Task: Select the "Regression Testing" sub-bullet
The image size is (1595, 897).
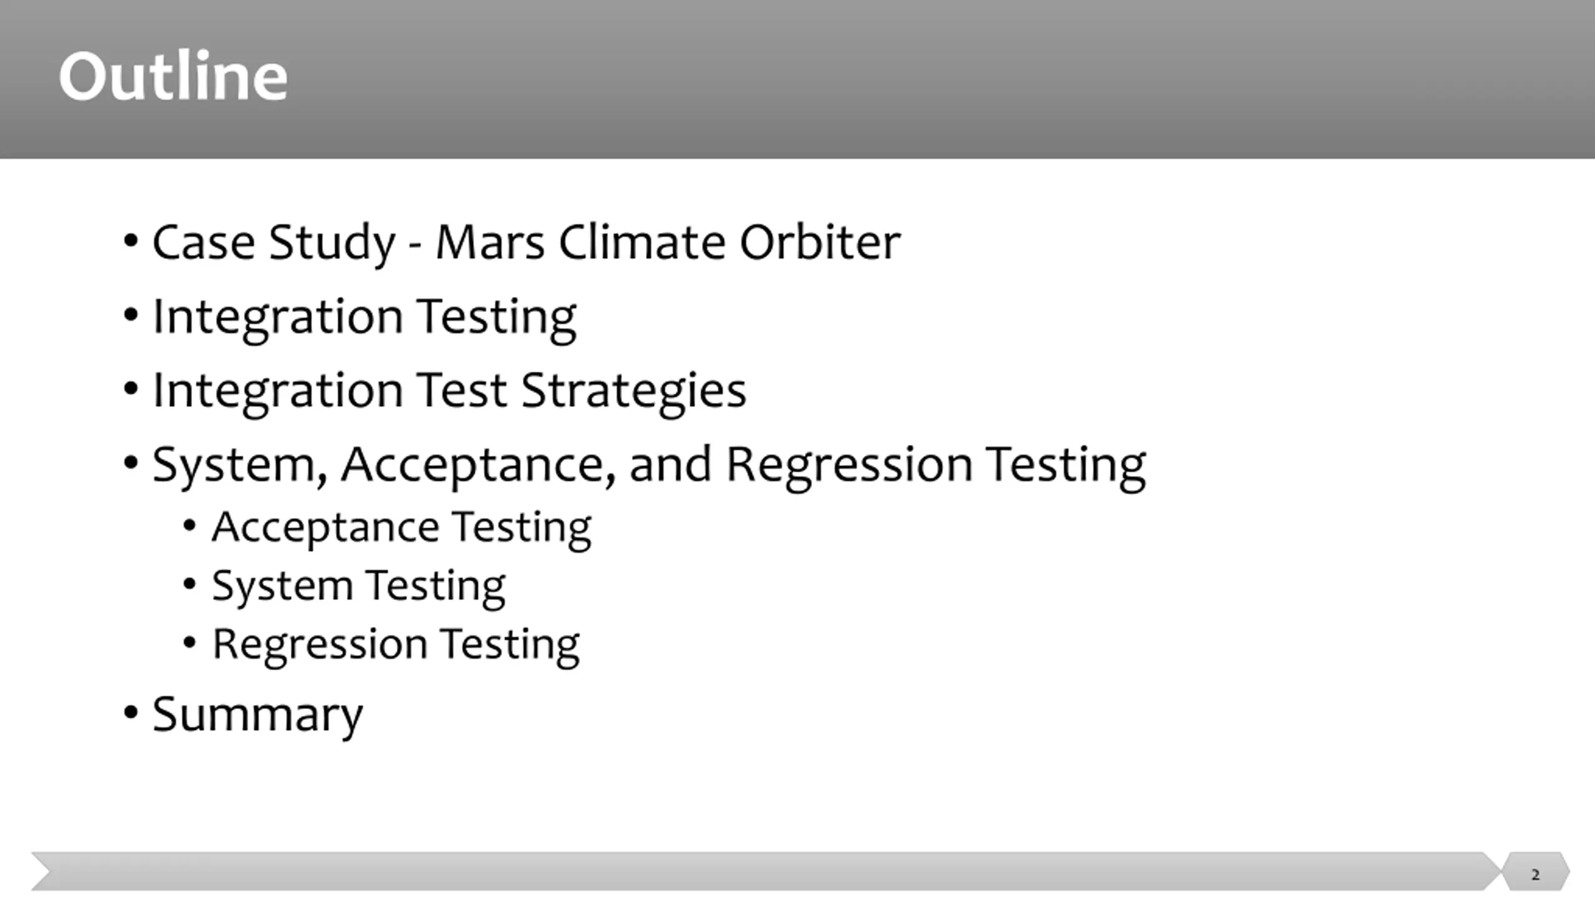Action: pos(396,645)
